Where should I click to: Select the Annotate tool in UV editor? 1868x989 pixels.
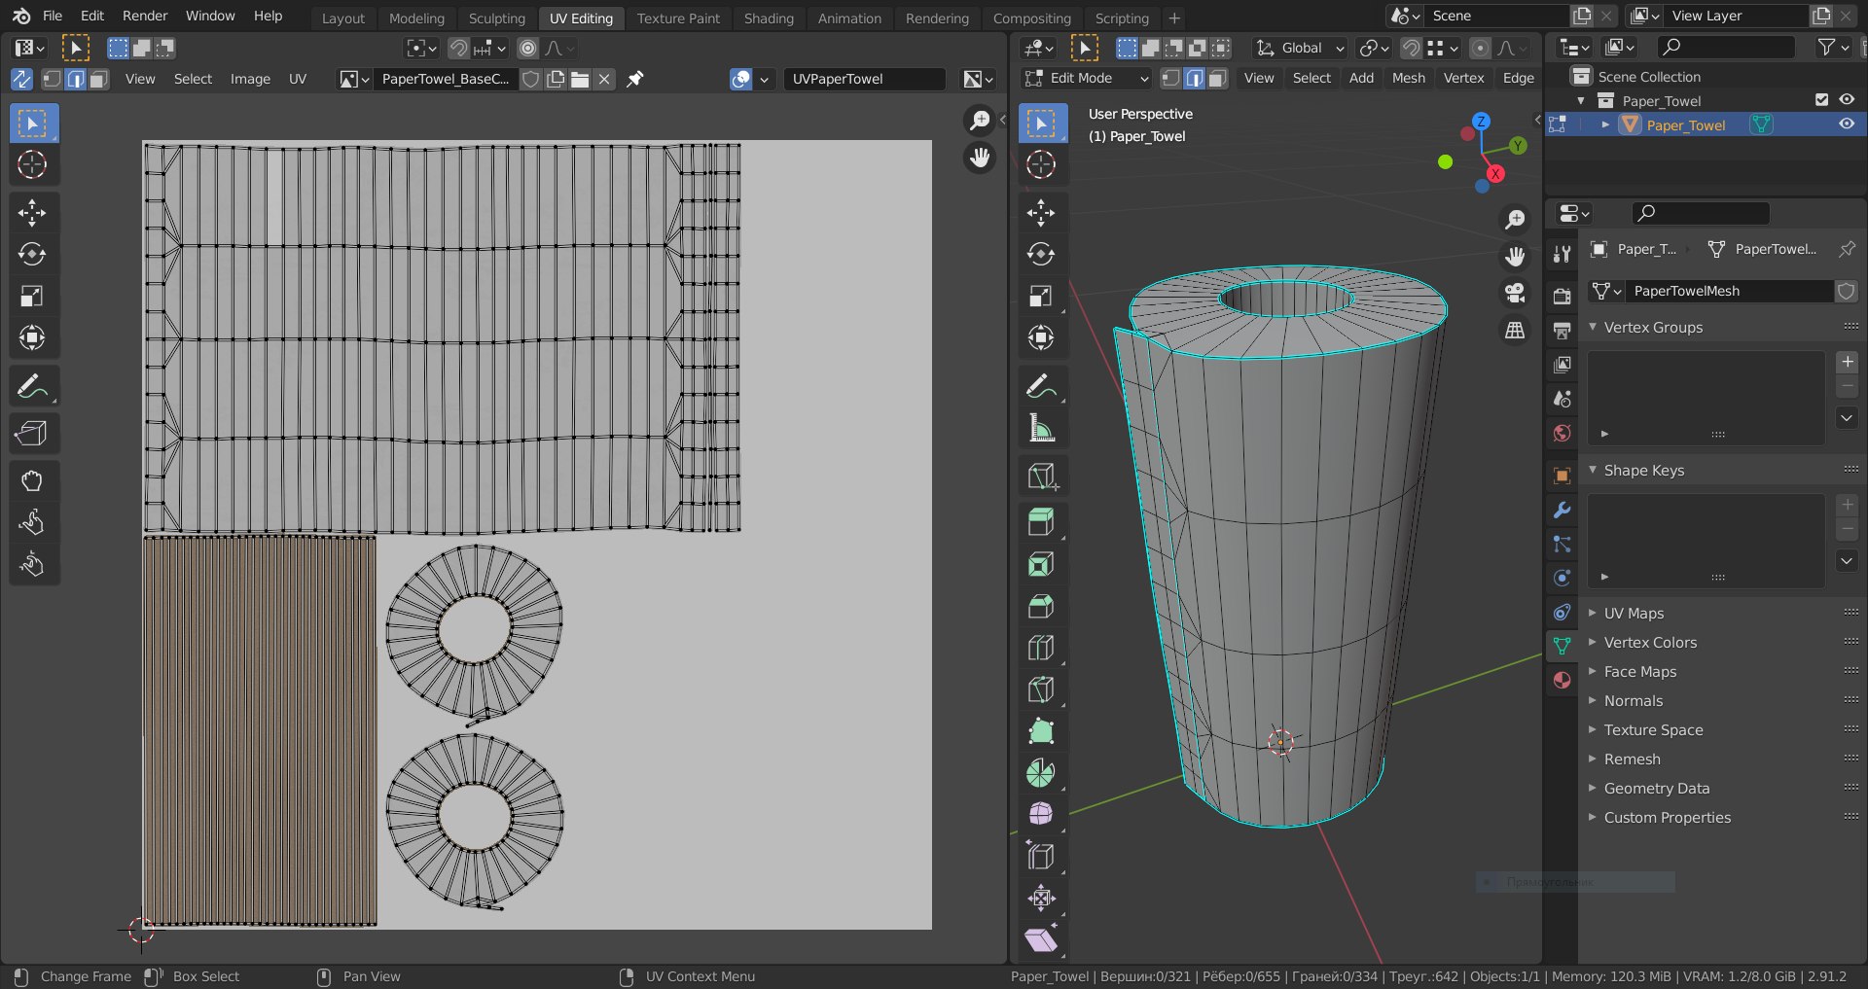point(34,387)
